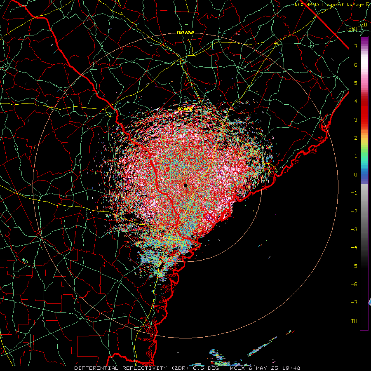Click the 4 tick on color scale
Image resolution: width=371 pixels, height=371 pixels.
356,101
